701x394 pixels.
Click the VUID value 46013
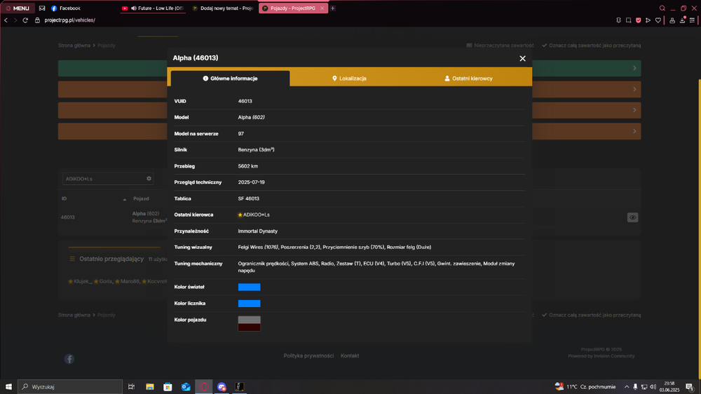pos(245,101)
